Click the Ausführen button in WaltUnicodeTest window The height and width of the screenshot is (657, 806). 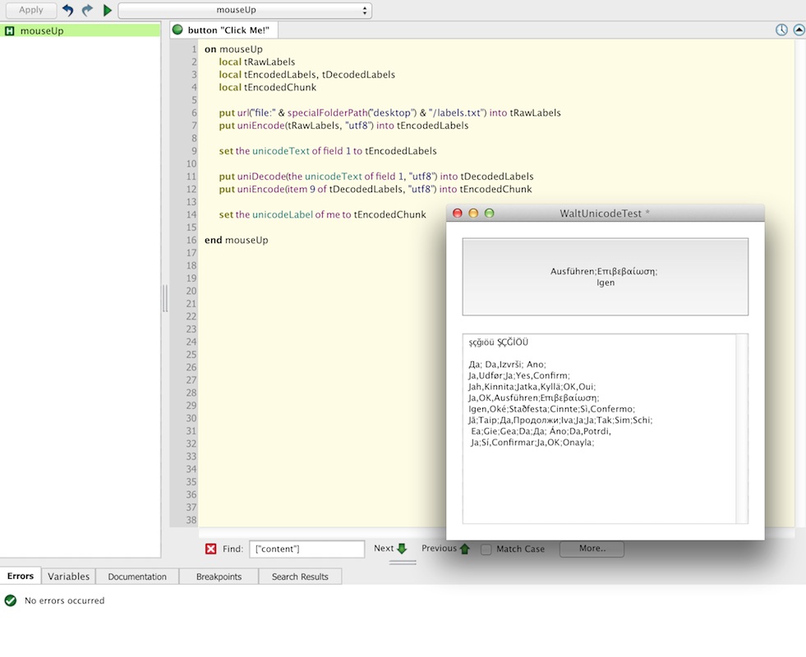click(605, 277)
